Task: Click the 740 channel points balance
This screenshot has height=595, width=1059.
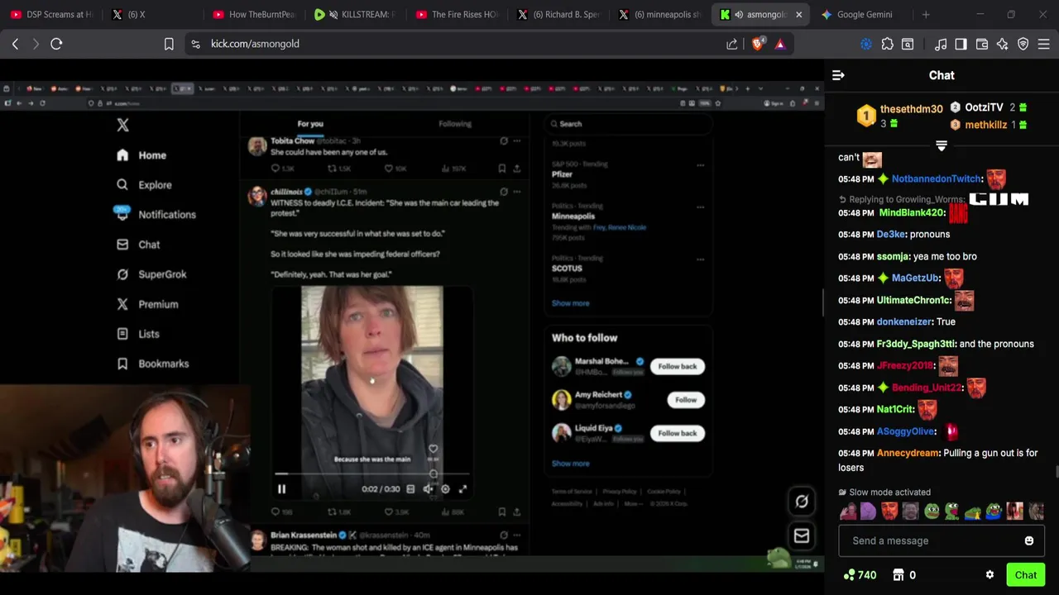Action: (860, 574)
